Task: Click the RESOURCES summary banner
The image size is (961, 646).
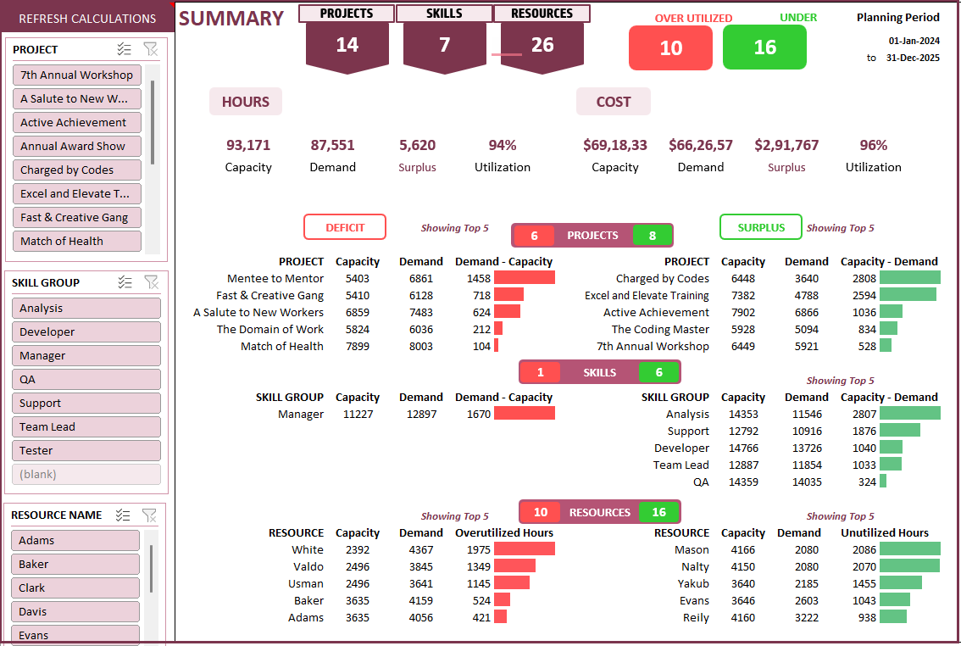Action: click(x=542, y=14)
